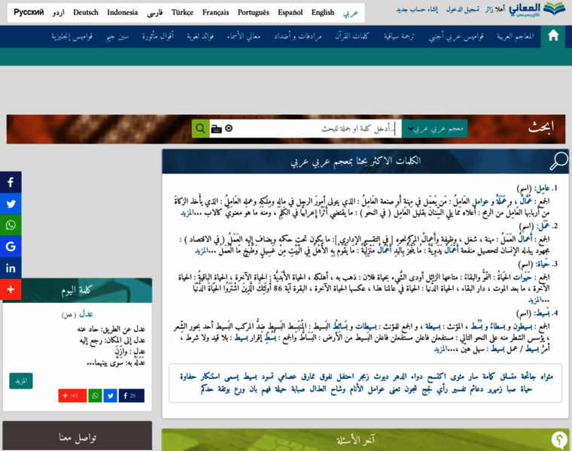Viewport: 572px width, 451px height.
Task: Click lightbulb icon in latest questions header
Action: (x=559, y=439)
